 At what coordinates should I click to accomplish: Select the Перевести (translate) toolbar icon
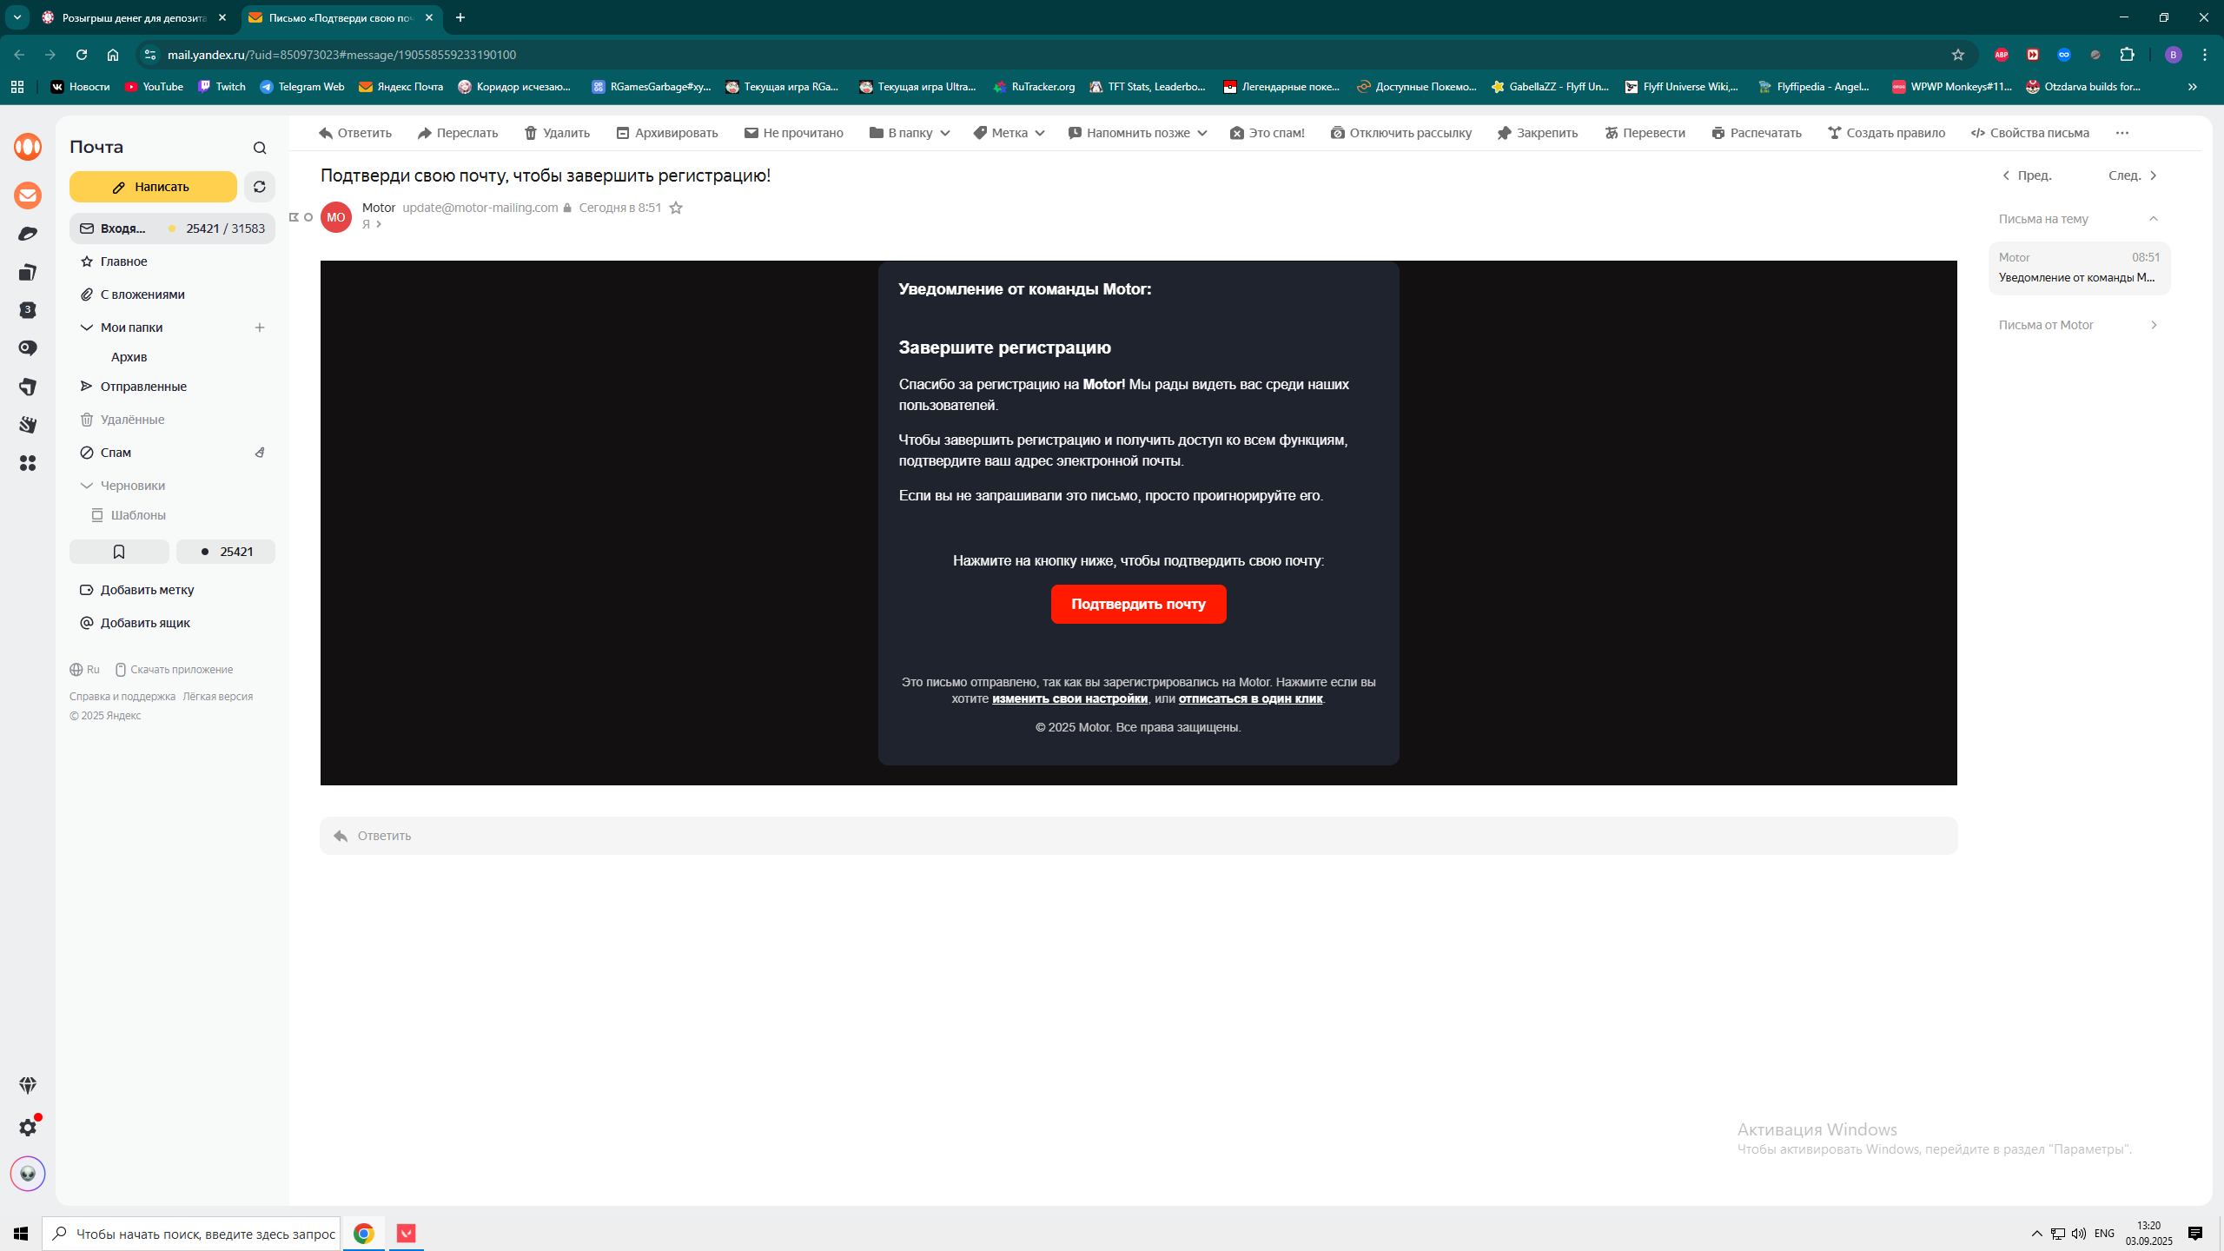tap(1645, 132)
